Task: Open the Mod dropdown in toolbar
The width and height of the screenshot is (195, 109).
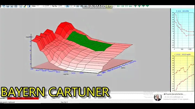Action: tap(39, 6)
